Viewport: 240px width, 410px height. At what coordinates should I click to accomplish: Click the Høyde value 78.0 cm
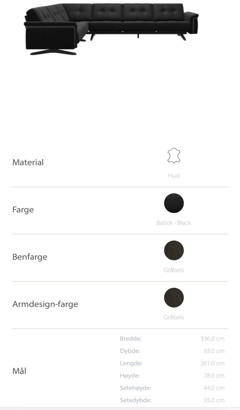click(x=214, y=376)
